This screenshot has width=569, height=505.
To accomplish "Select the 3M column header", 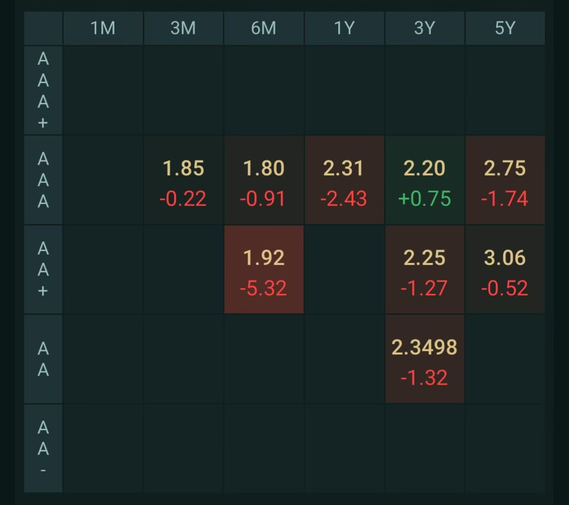I will click(x=183, y=28).
